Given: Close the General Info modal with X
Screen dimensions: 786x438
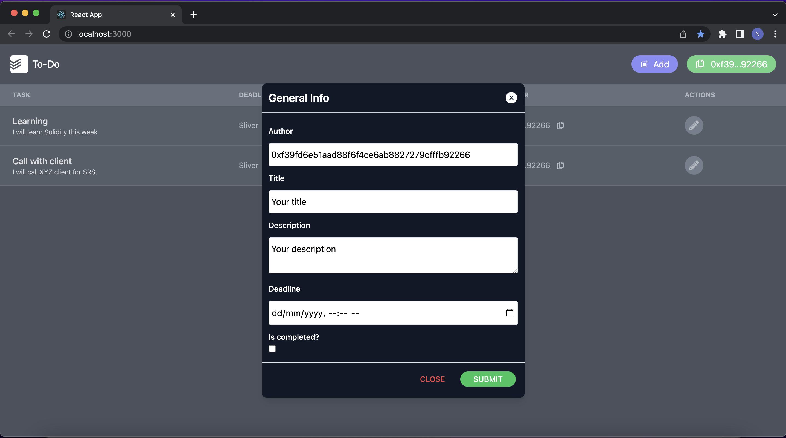Looking at the screenshot, I should point(511,98).
